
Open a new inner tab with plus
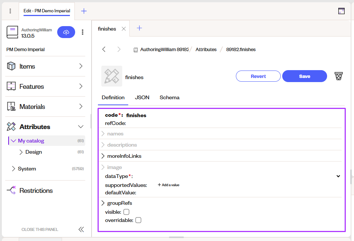pyautogui.click(x=139, y=28)
